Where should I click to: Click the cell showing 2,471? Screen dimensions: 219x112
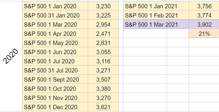[103, 34]
